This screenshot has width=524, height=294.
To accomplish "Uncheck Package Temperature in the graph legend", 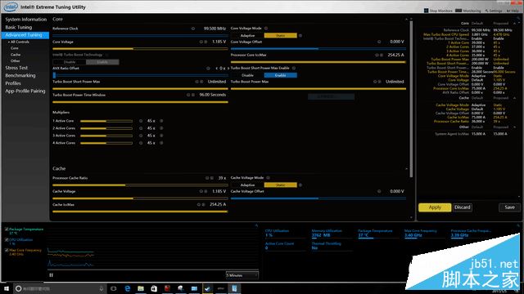I will 7,229.
